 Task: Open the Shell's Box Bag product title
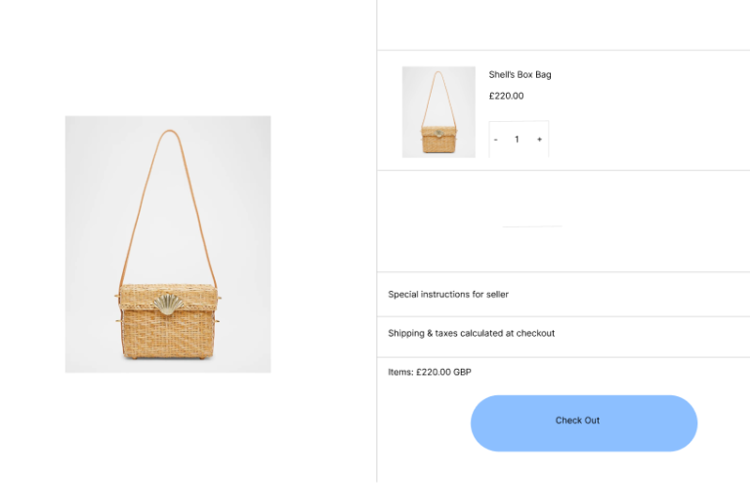(520, 74)
